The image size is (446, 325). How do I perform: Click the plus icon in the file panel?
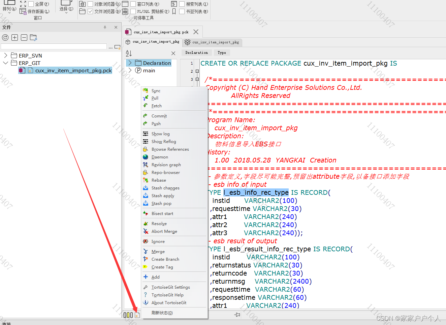[x=14, y=37]
